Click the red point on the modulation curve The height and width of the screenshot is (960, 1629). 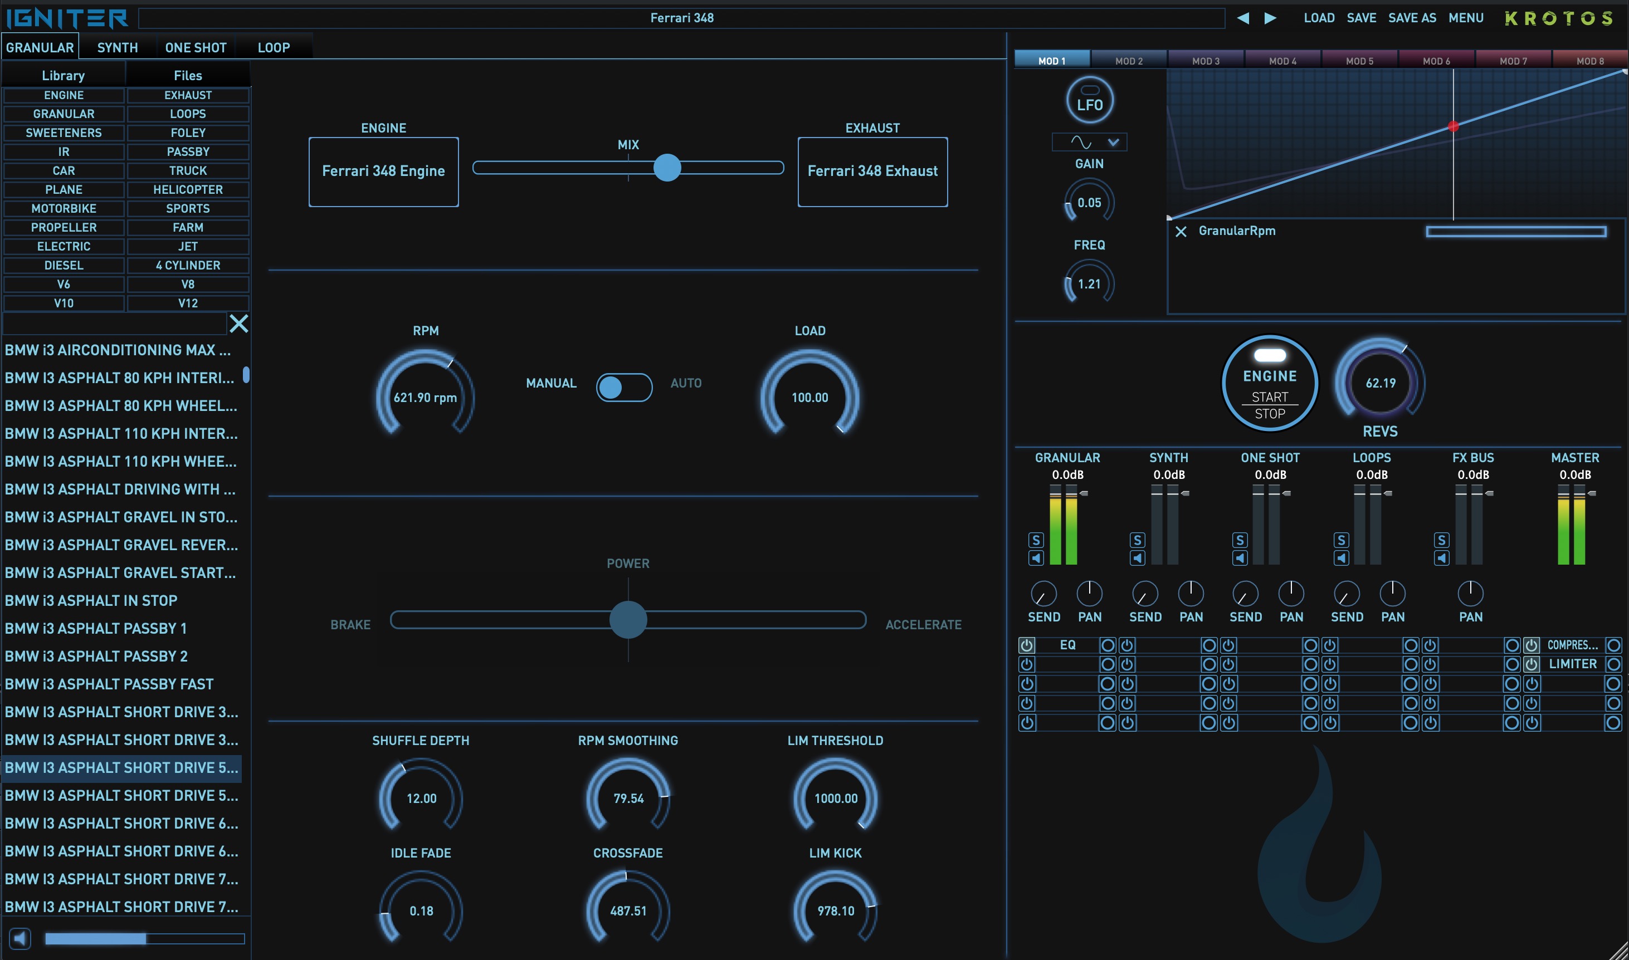[1453, 126]
